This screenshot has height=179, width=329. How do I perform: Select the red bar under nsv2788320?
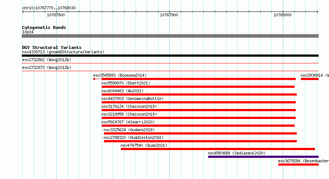pos(200,141)
